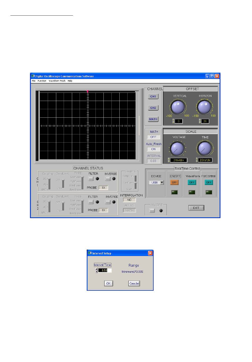Click the Digital Oscilloscope title bar icon

coord(33,76)
